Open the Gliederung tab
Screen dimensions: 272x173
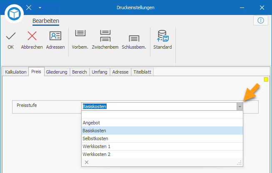point(57,72)
